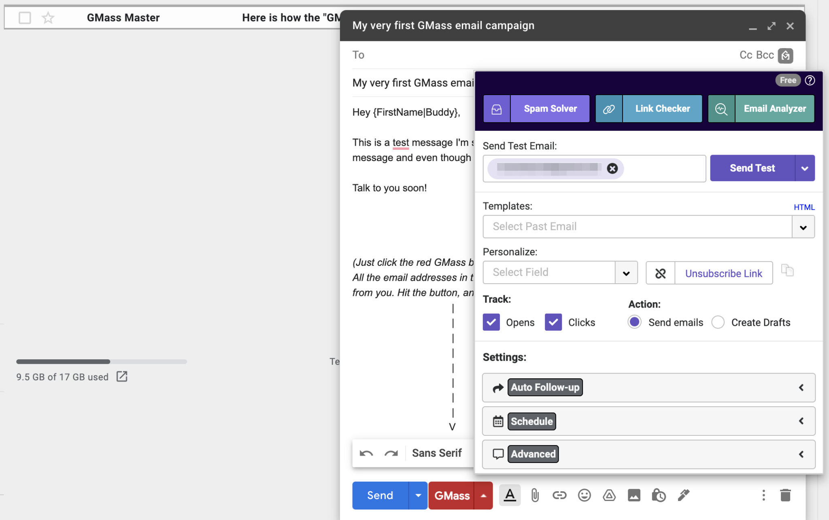The width and height of the screenshot is (829, 520).
Task: Uncheck the Opens tracking checkbox
Action: [491, 322]
